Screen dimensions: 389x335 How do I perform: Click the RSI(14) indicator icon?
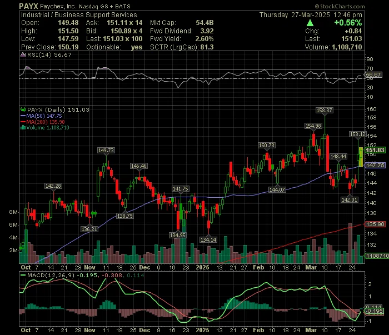pos(23,54)
